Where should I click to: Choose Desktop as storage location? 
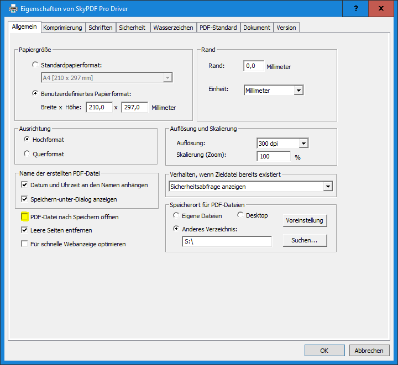[x=240, y=215]
